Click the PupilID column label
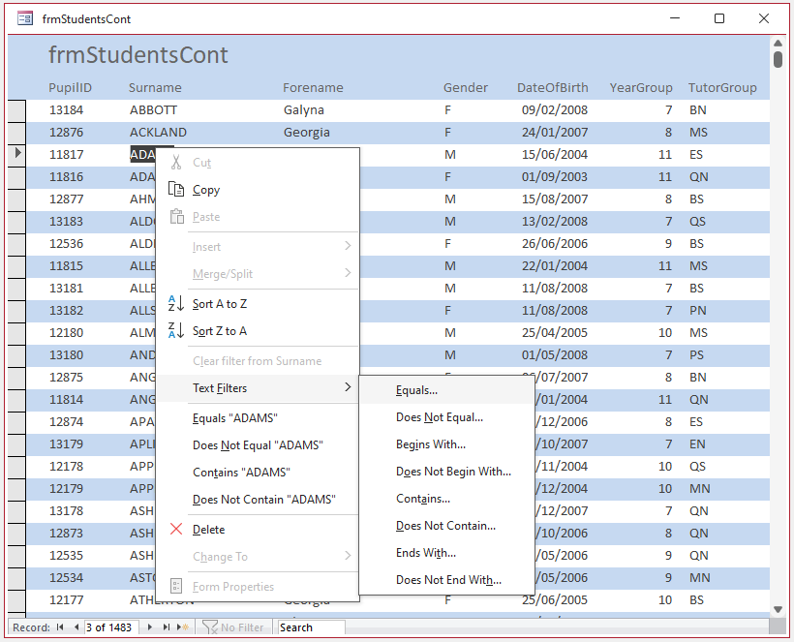This screenshot has height=642, width=794. (71, 87)
